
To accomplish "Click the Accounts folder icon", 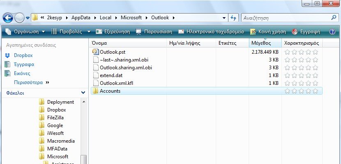I will point(95,91).
